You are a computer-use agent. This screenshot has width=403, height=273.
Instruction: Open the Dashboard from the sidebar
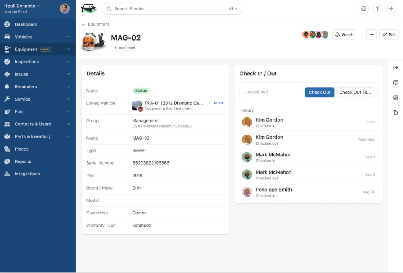[26, 24]
